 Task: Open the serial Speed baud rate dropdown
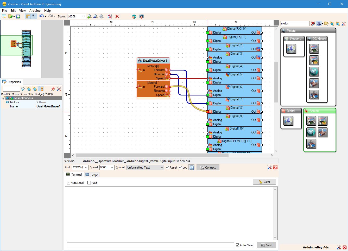112,168
